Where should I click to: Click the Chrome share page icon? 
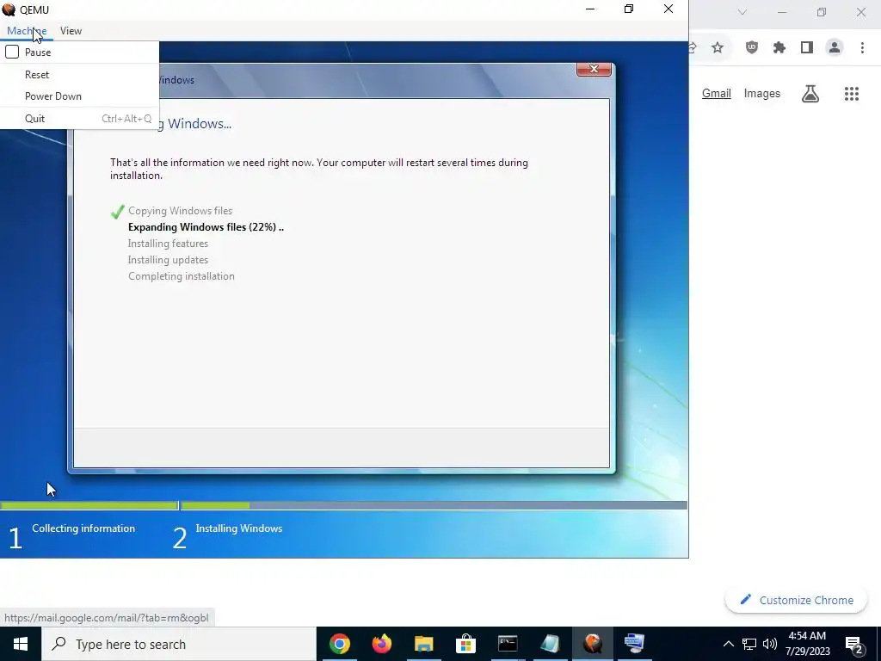tap(693, 48)
